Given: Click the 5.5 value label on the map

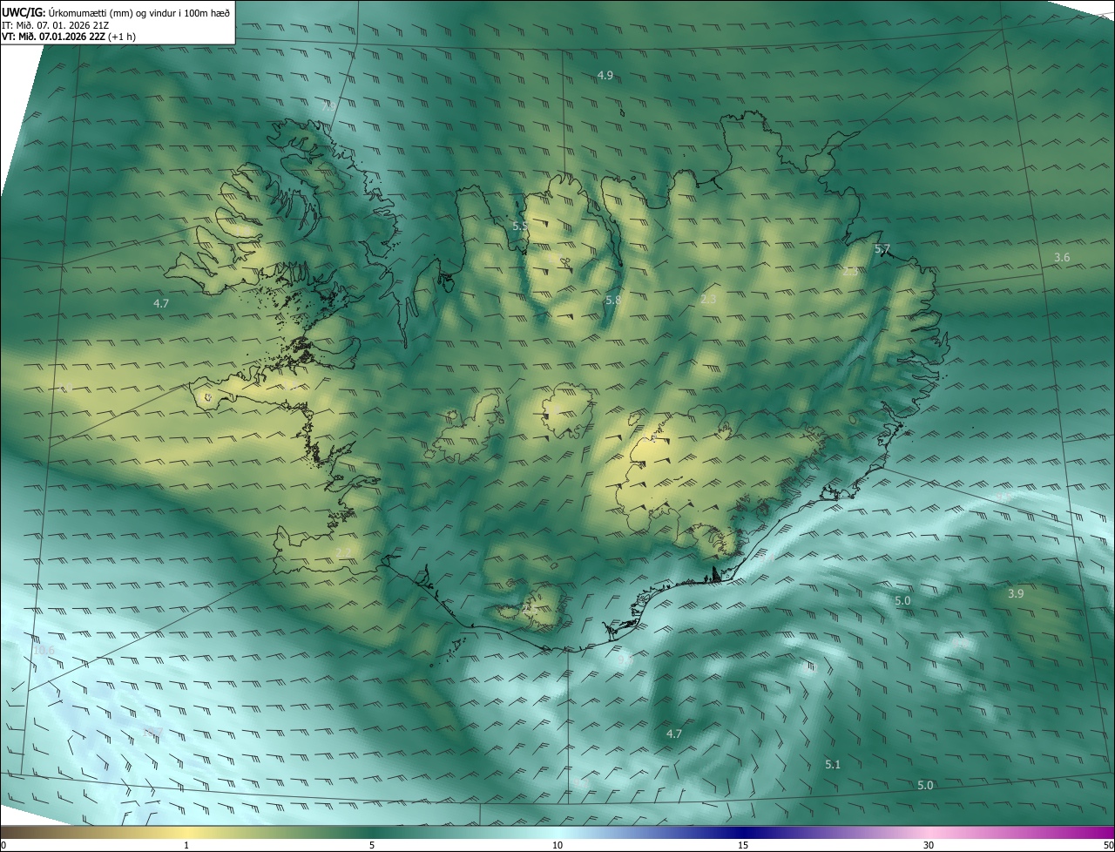Looking at the screenshot, I should (520, 227).
